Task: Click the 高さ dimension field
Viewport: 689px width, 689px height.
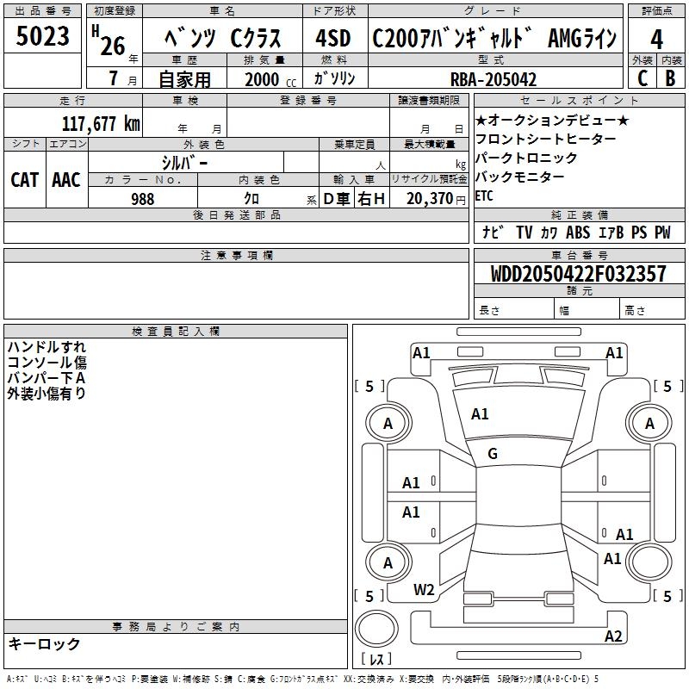Action: coord(653,309)
